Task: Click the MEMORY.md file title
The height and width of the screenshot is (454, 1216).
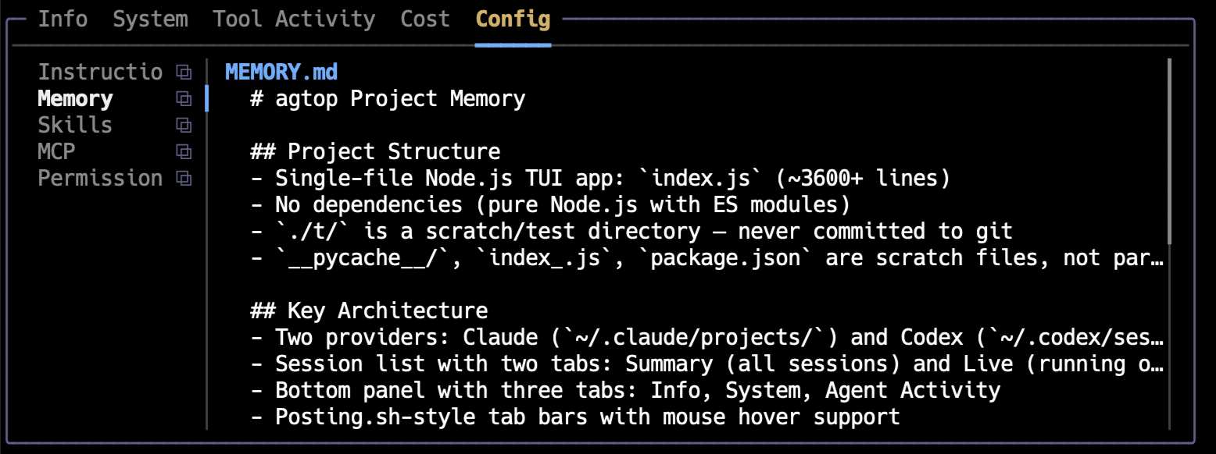Action: coord(281,71)
